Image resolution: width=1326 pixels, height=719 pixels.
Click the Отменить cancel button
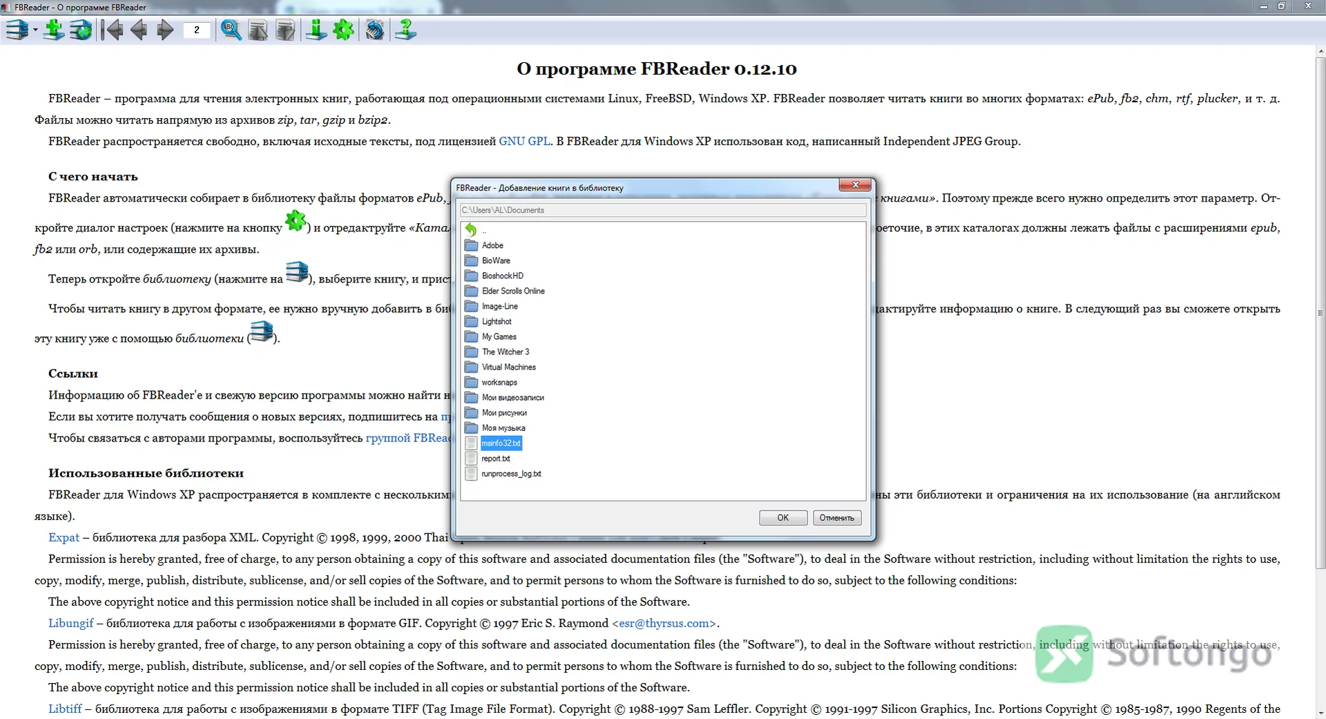(x=837, y=517)
